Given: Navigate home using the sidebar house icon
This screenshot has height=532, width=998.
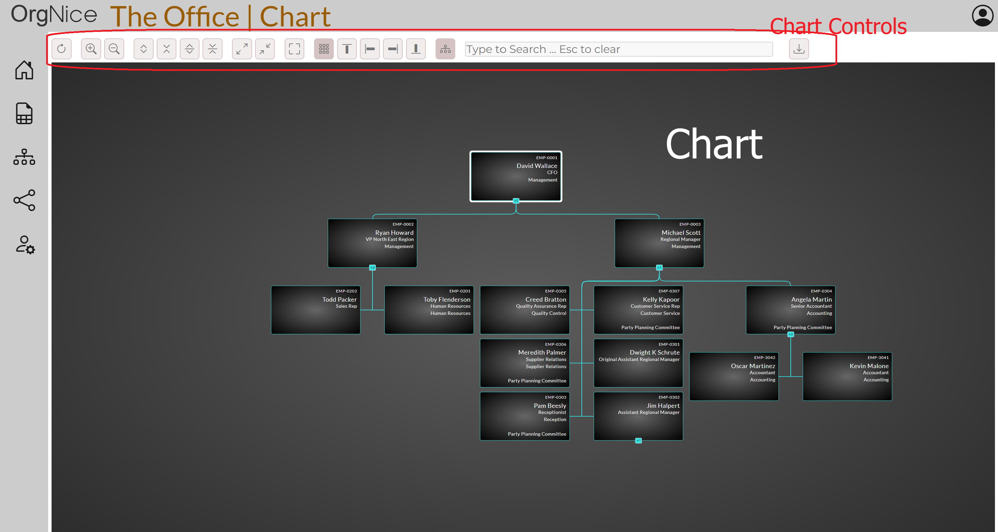Looking at the screenshot, I should coord(24,71).
